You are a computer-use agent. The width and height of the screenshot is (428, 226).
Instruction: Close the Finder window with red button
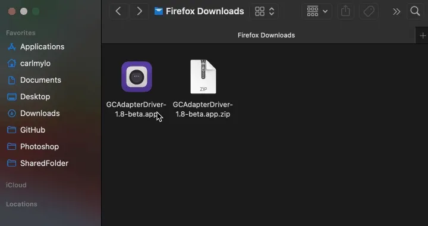(x=12, y=11)
